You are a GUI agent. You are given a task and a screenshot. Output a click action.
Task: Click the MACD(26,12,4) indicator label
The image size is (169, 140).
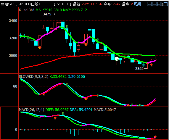pyautogui.click(x=31, y=110)
